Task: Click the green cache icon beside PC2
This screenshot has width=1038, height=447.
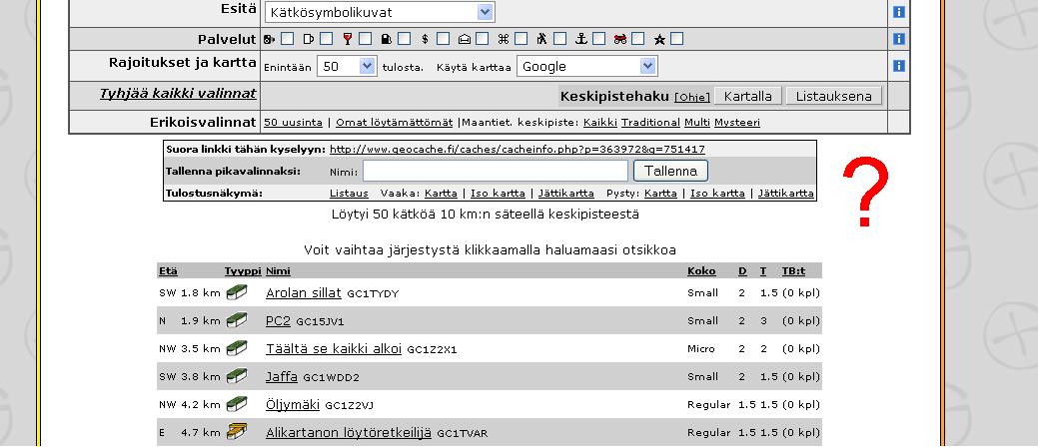Action: click(237, 321)
